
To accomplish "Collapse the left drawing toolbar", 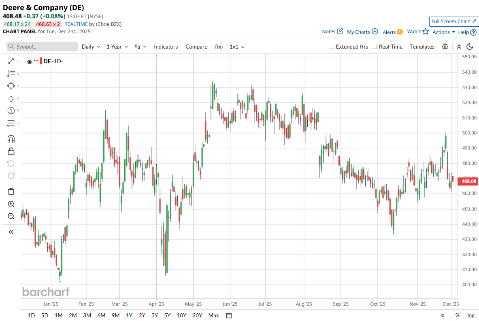I will [11, 232].
